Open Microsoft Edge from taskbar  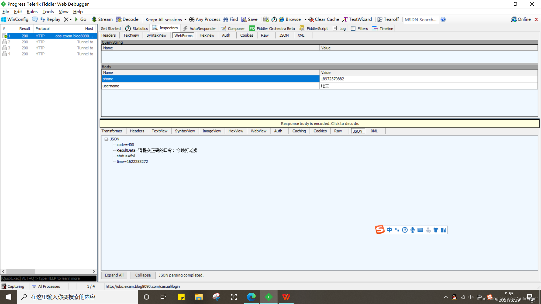click(251, 297)
